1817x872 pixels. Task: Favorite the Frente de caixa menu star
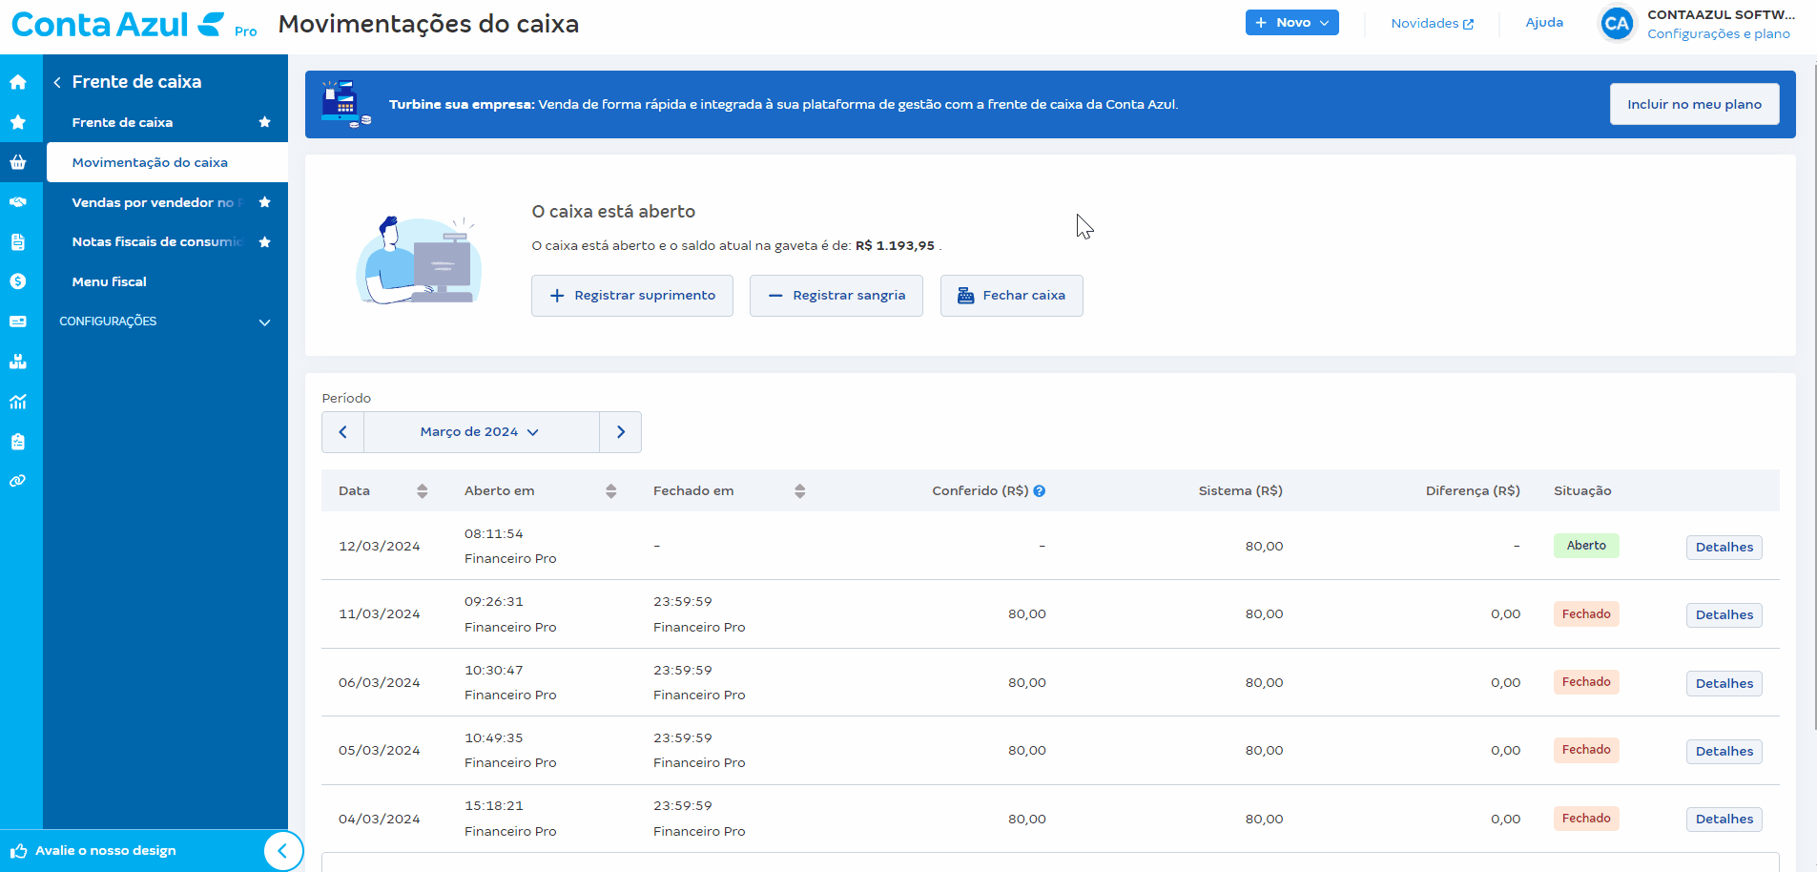click(x=265, y=122)
